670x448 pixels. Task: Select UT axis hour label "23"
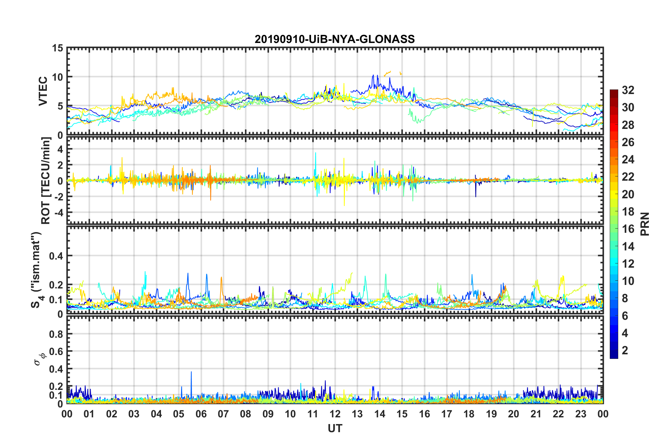[581, 414]
